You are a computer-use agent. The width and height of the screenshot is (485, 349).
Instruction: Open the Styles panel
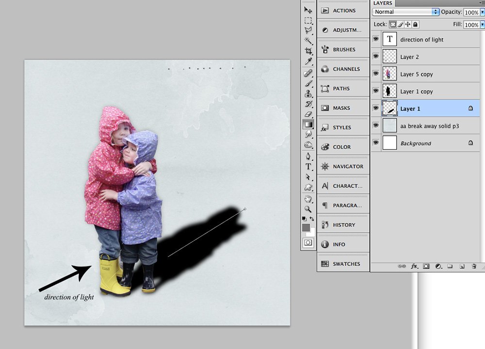343,127
